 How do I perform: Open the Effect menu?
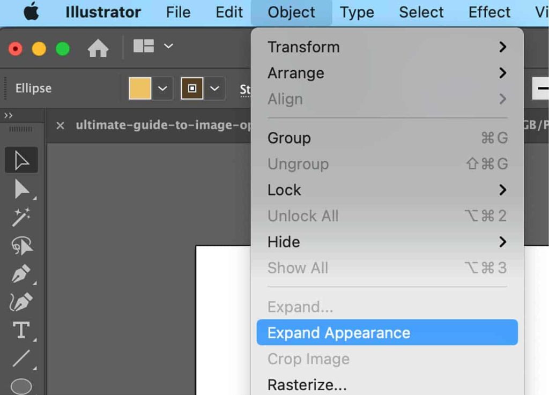pos(489,12)
